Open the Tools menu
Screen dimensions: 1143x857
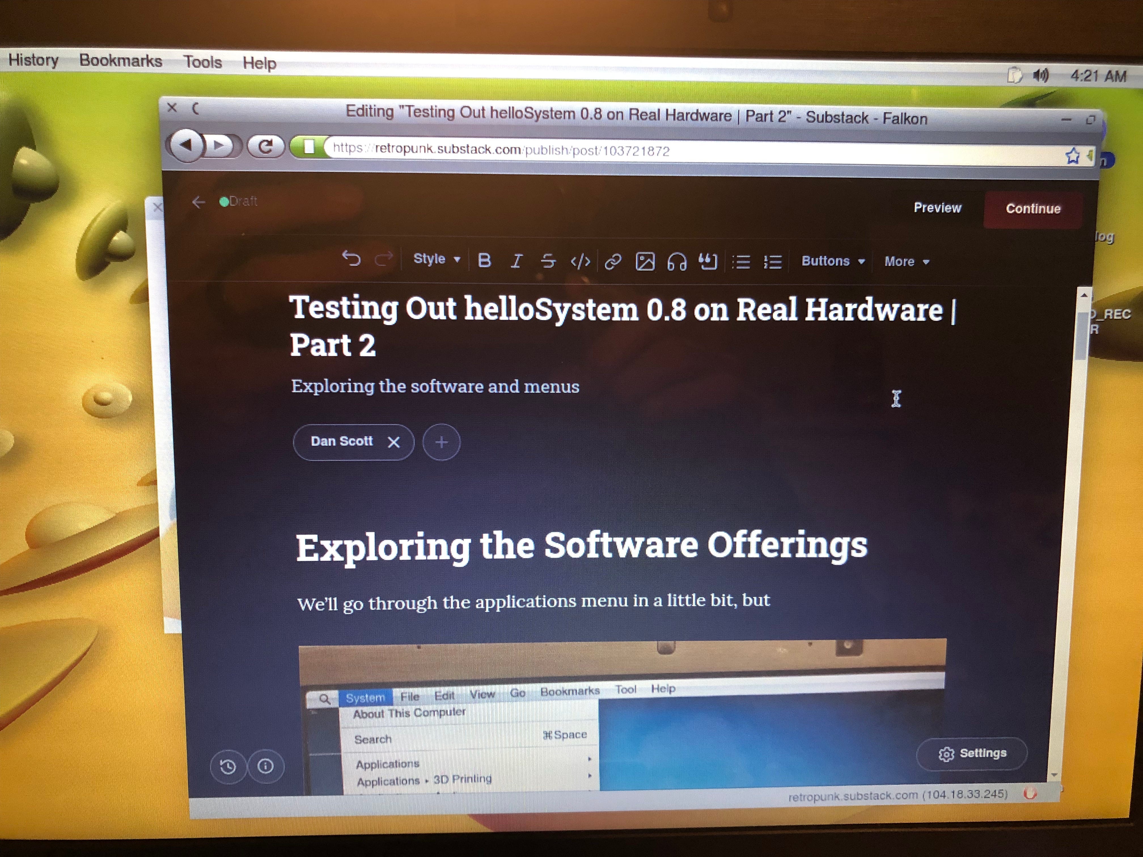203,62
